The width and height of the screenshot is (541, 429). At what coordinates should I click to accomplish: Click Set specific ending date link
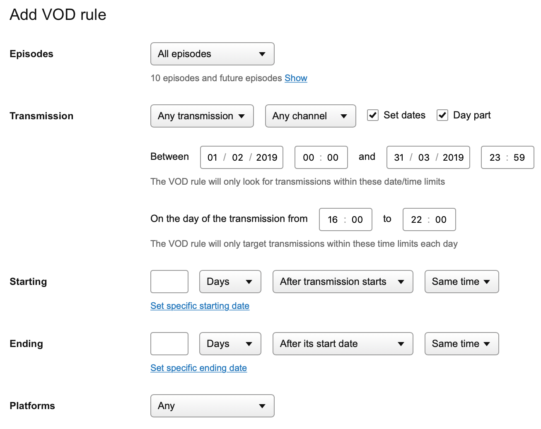198,368
